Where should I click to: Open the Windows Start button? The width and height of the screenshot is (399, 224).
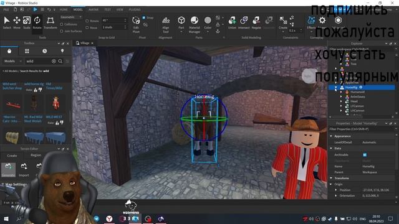pyautogui.click(x=6, y=218)
